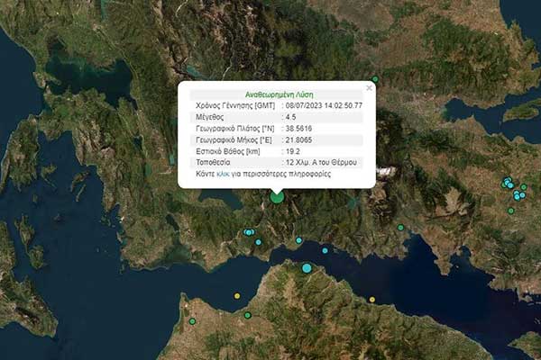Select the longitude value 21.8065

[x=298, y=139]
